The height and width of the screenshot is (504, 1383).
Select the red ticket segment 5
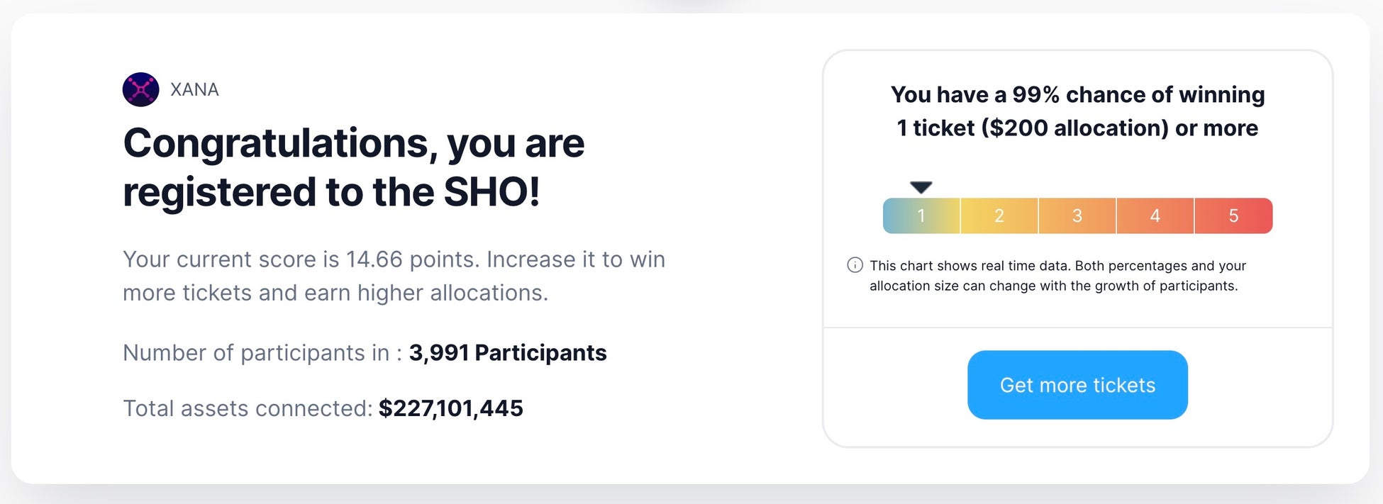point(1233,215)
